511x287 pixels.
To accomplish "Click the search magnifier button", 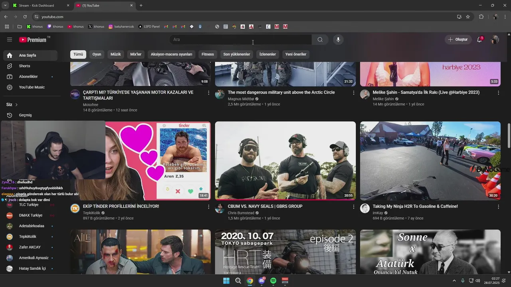I will click(320, 39).
